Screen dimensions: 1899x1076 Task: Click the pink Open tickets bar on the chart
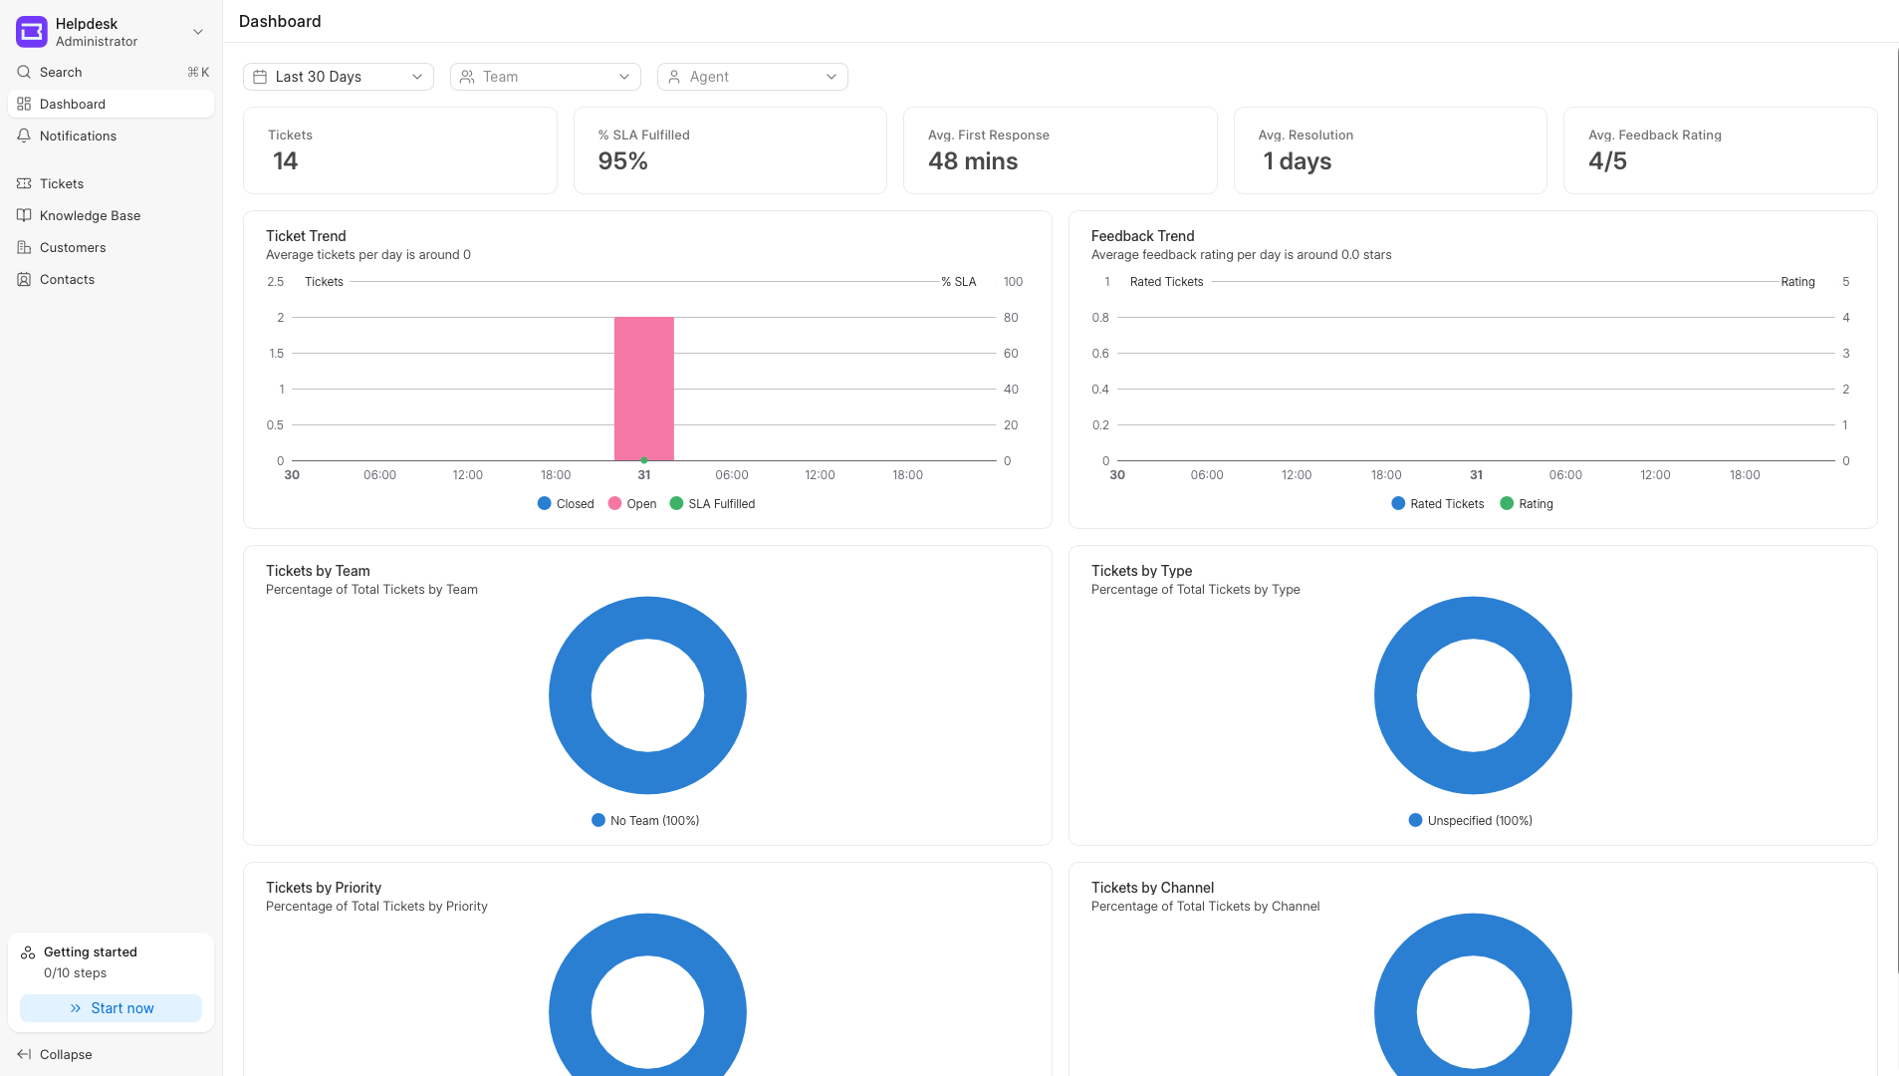[x=644, y=389]
